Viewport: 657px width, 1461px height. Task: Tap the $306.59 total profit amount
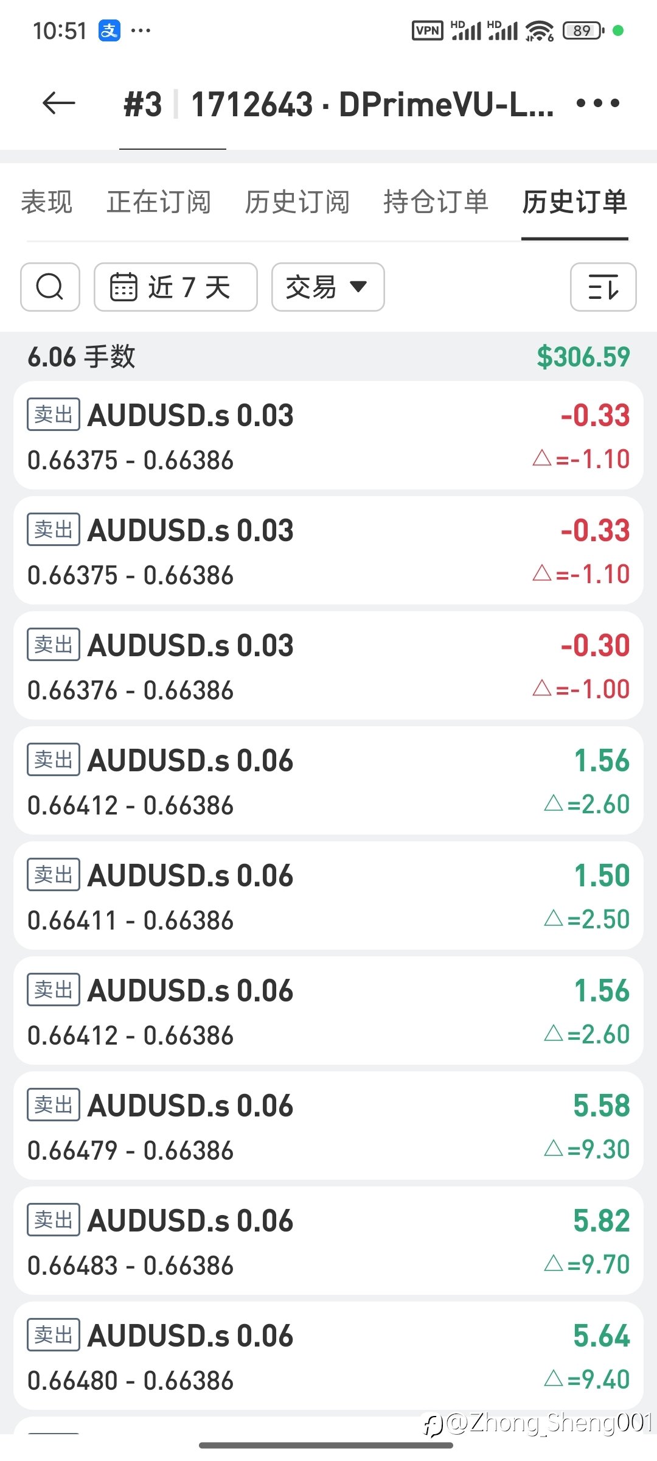click(x=583, y=357)
